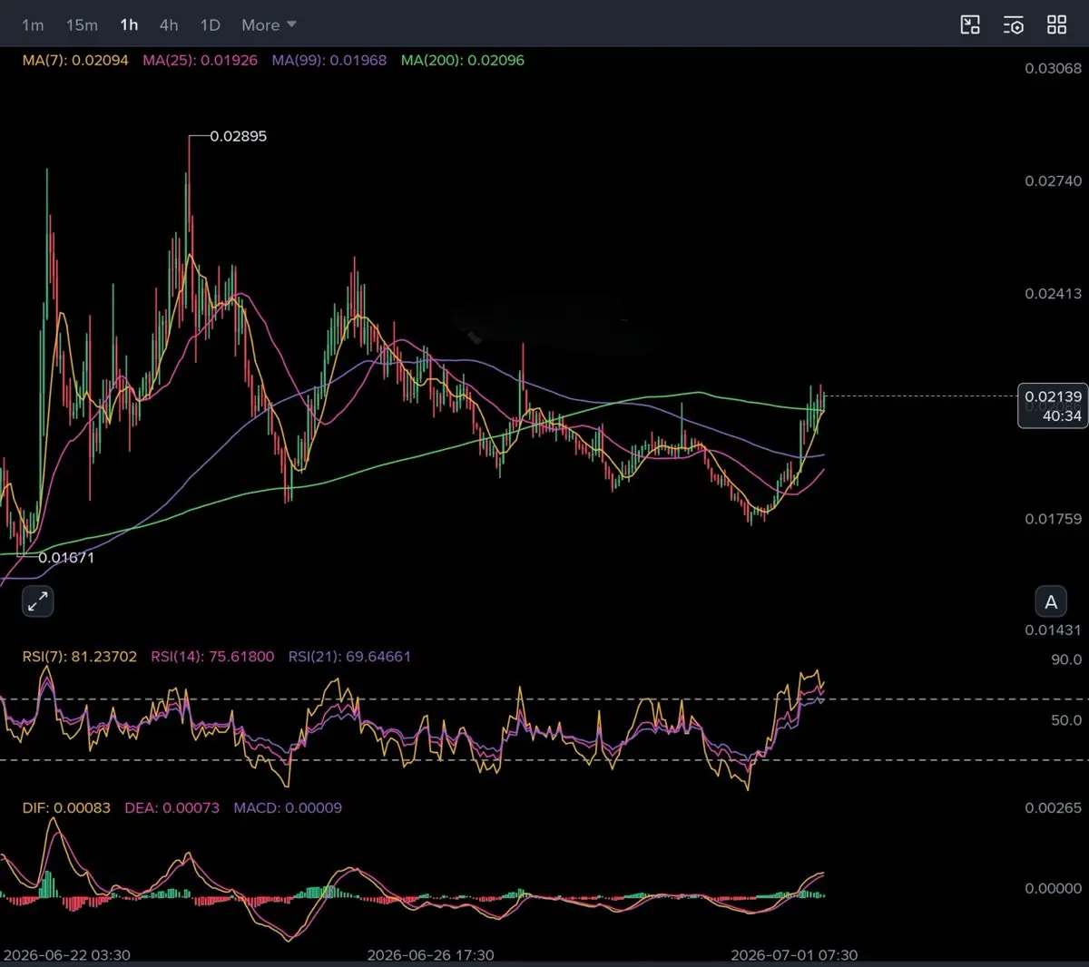Click the 0.02895 high price marker
Image resolution: width=1089 pixels, height=967 pixels.
click(x=238, y=136)
